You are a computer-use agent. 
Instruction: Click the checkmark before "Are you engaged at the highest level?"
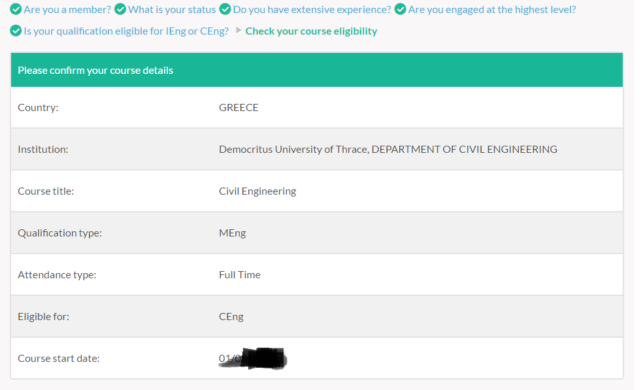point(401,10)
